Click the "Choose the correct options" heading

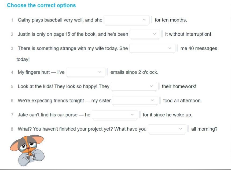click(x=41, y=5)
